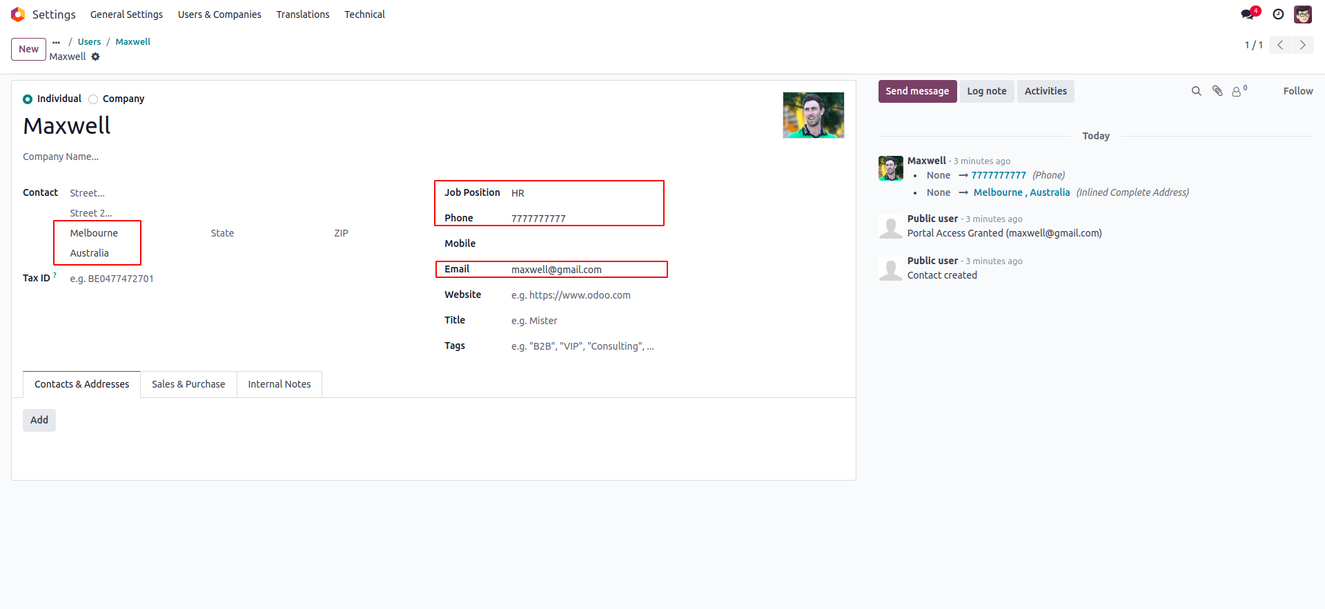Attach files using the paperclip icon
The image size is (1325, 609).
click(x=1217, y=91)
